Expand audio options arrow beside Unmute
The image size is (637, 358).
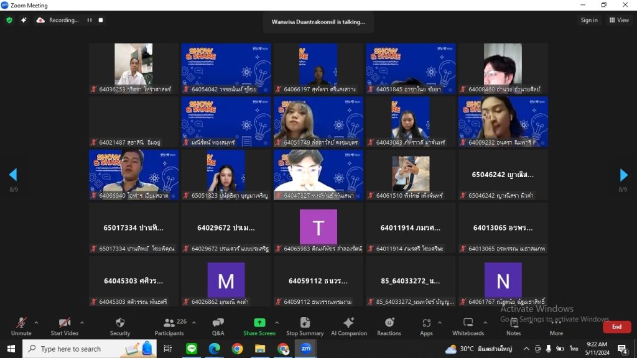tap(36, 323)
